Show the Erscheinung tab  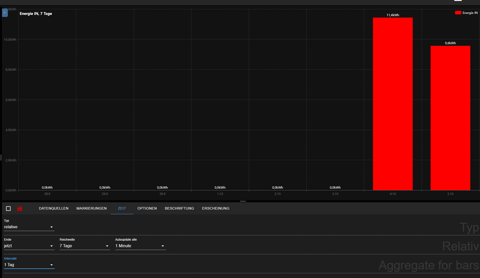click(x=216, y=209)
